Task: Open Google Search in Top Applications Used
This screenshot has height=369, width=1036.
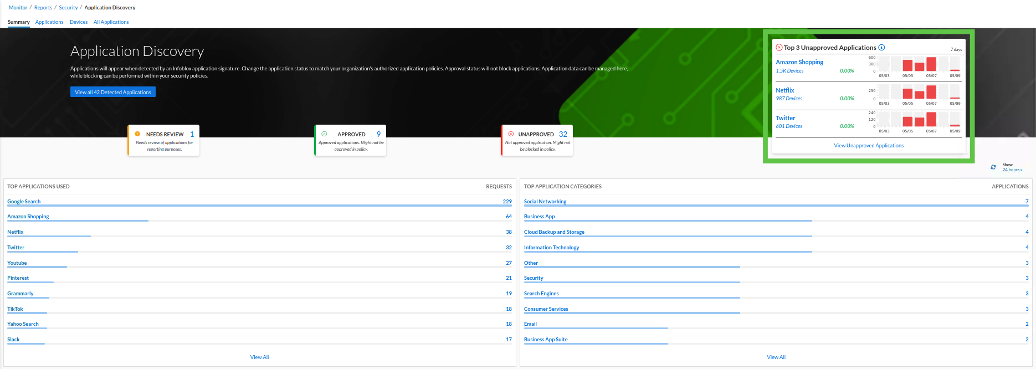Action: point(24,202)
